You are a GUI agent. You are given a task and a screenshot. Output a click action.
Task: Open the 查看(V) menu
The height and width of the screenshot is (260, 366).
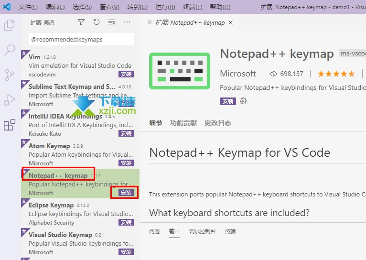[x=109, y=7]
